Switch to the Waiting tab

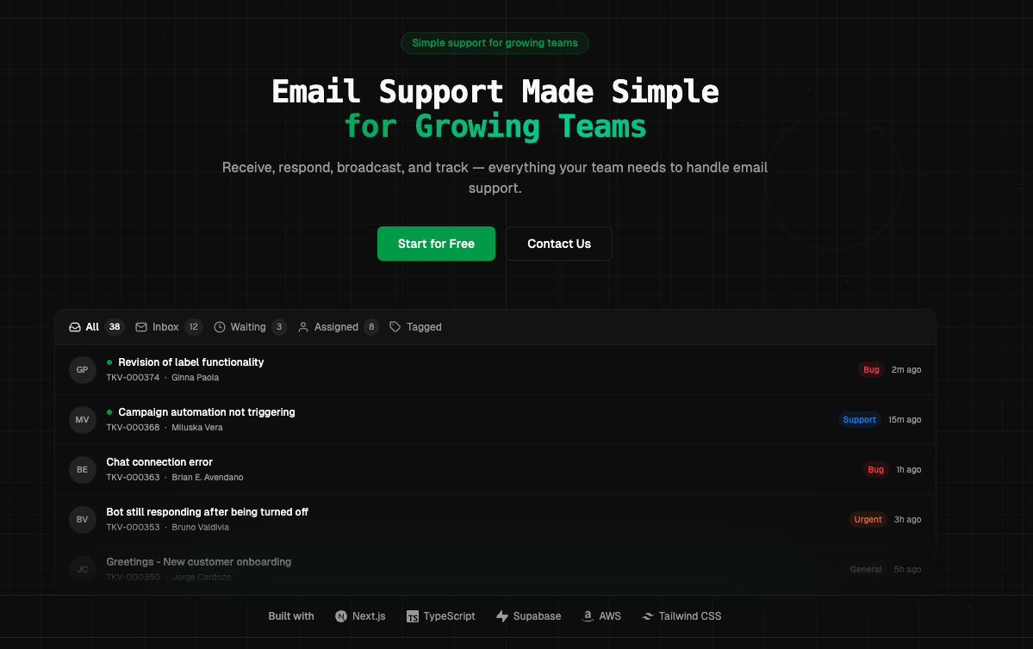[250, 327]
